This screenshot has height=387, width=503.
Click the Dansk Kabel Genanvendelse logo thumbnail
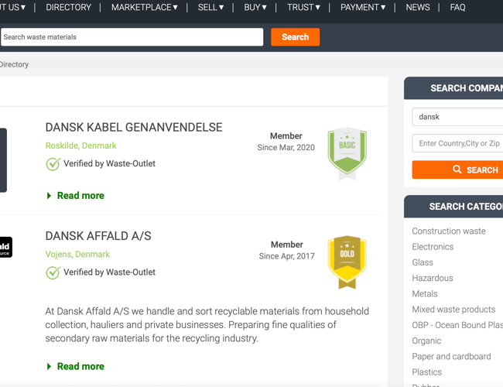(3, 160)
